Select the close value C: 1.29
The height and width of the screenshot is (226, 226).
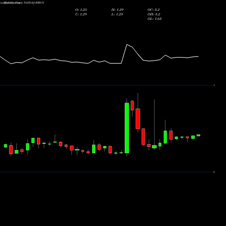pyautogui.click(x=81, y=14)
